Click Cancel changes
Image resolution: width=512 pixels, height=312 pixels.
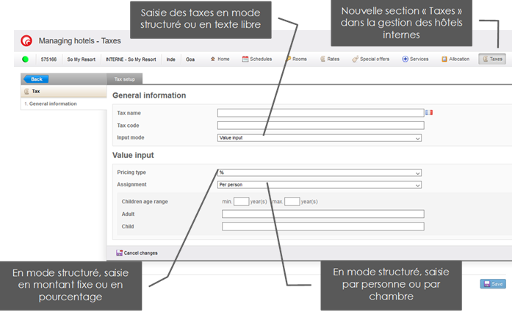[x=137, y=253]
